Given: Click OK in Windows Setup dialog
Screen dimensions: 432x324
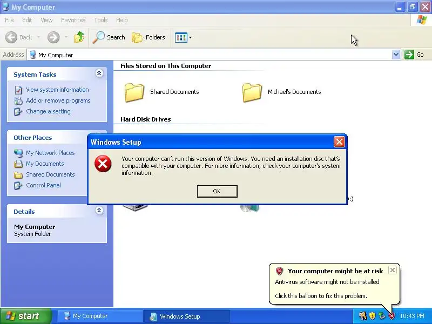Looking at the screenshot, I should point(217,191).
